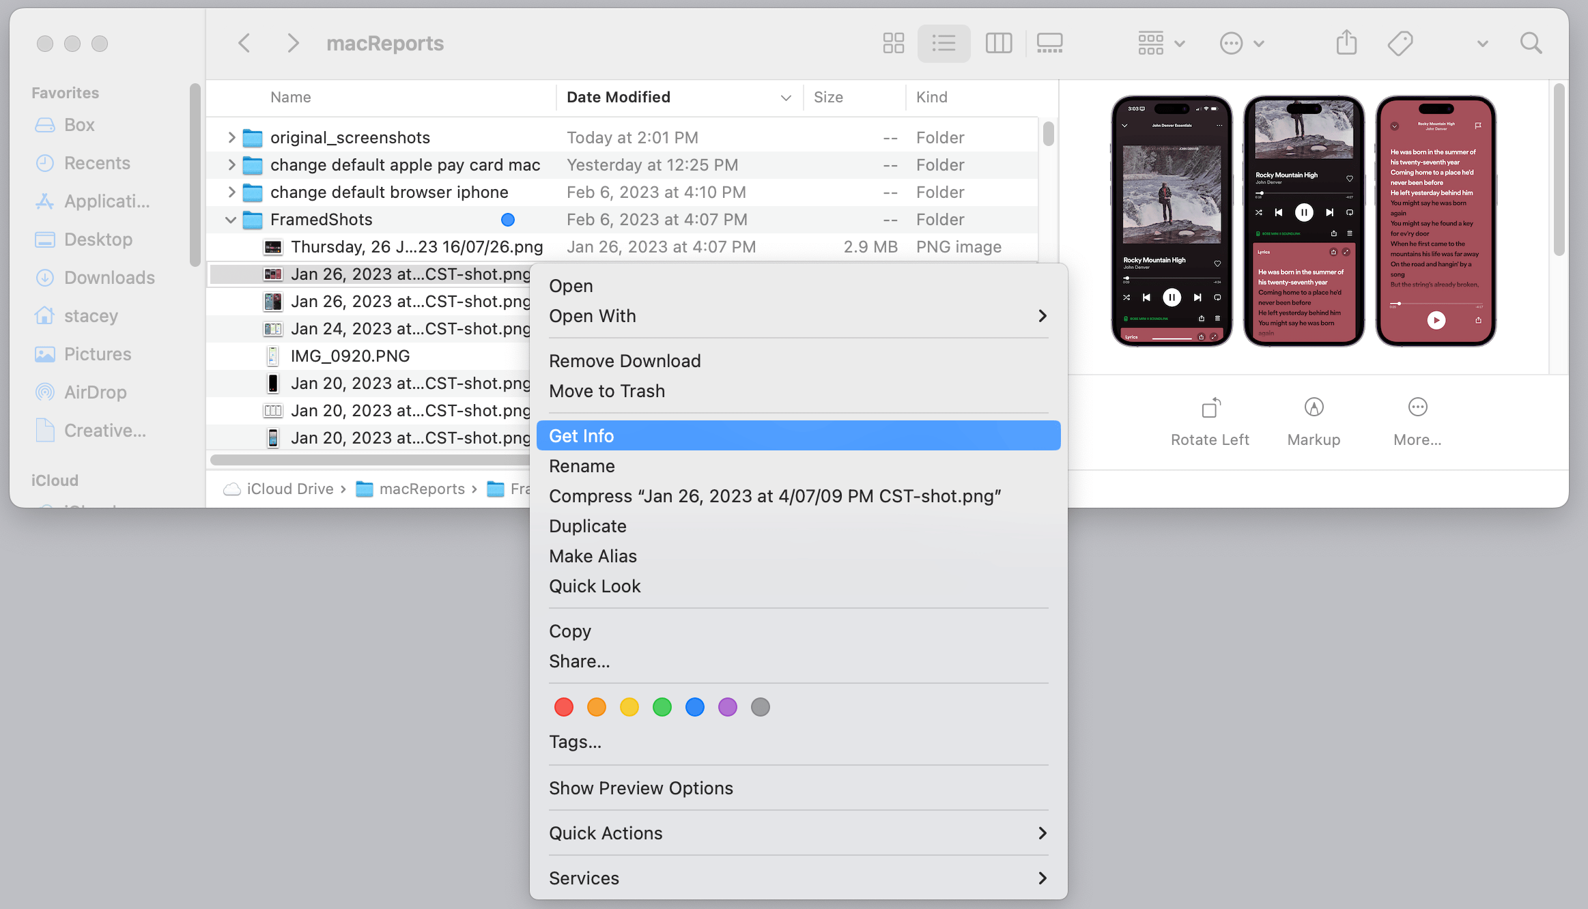This screenshot has width=1588, height=909.
Task: Open the Open With submenu
Action: 798,316
